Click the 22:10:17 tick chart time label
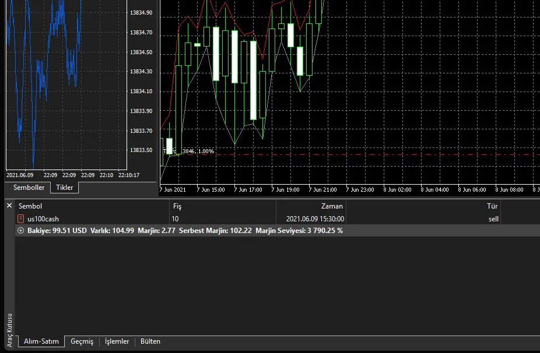Viewport: 540px width, 353px height. pos(129,175)
